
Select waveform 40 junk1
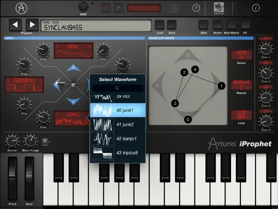point(118,110)
